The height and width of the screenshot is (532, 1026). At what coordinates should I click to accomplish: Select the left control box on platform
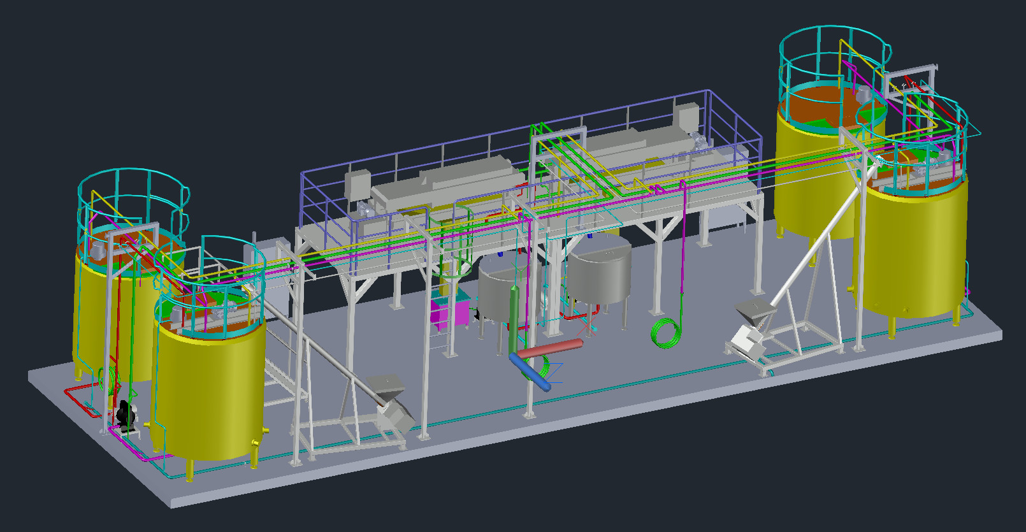click(358, 185)
